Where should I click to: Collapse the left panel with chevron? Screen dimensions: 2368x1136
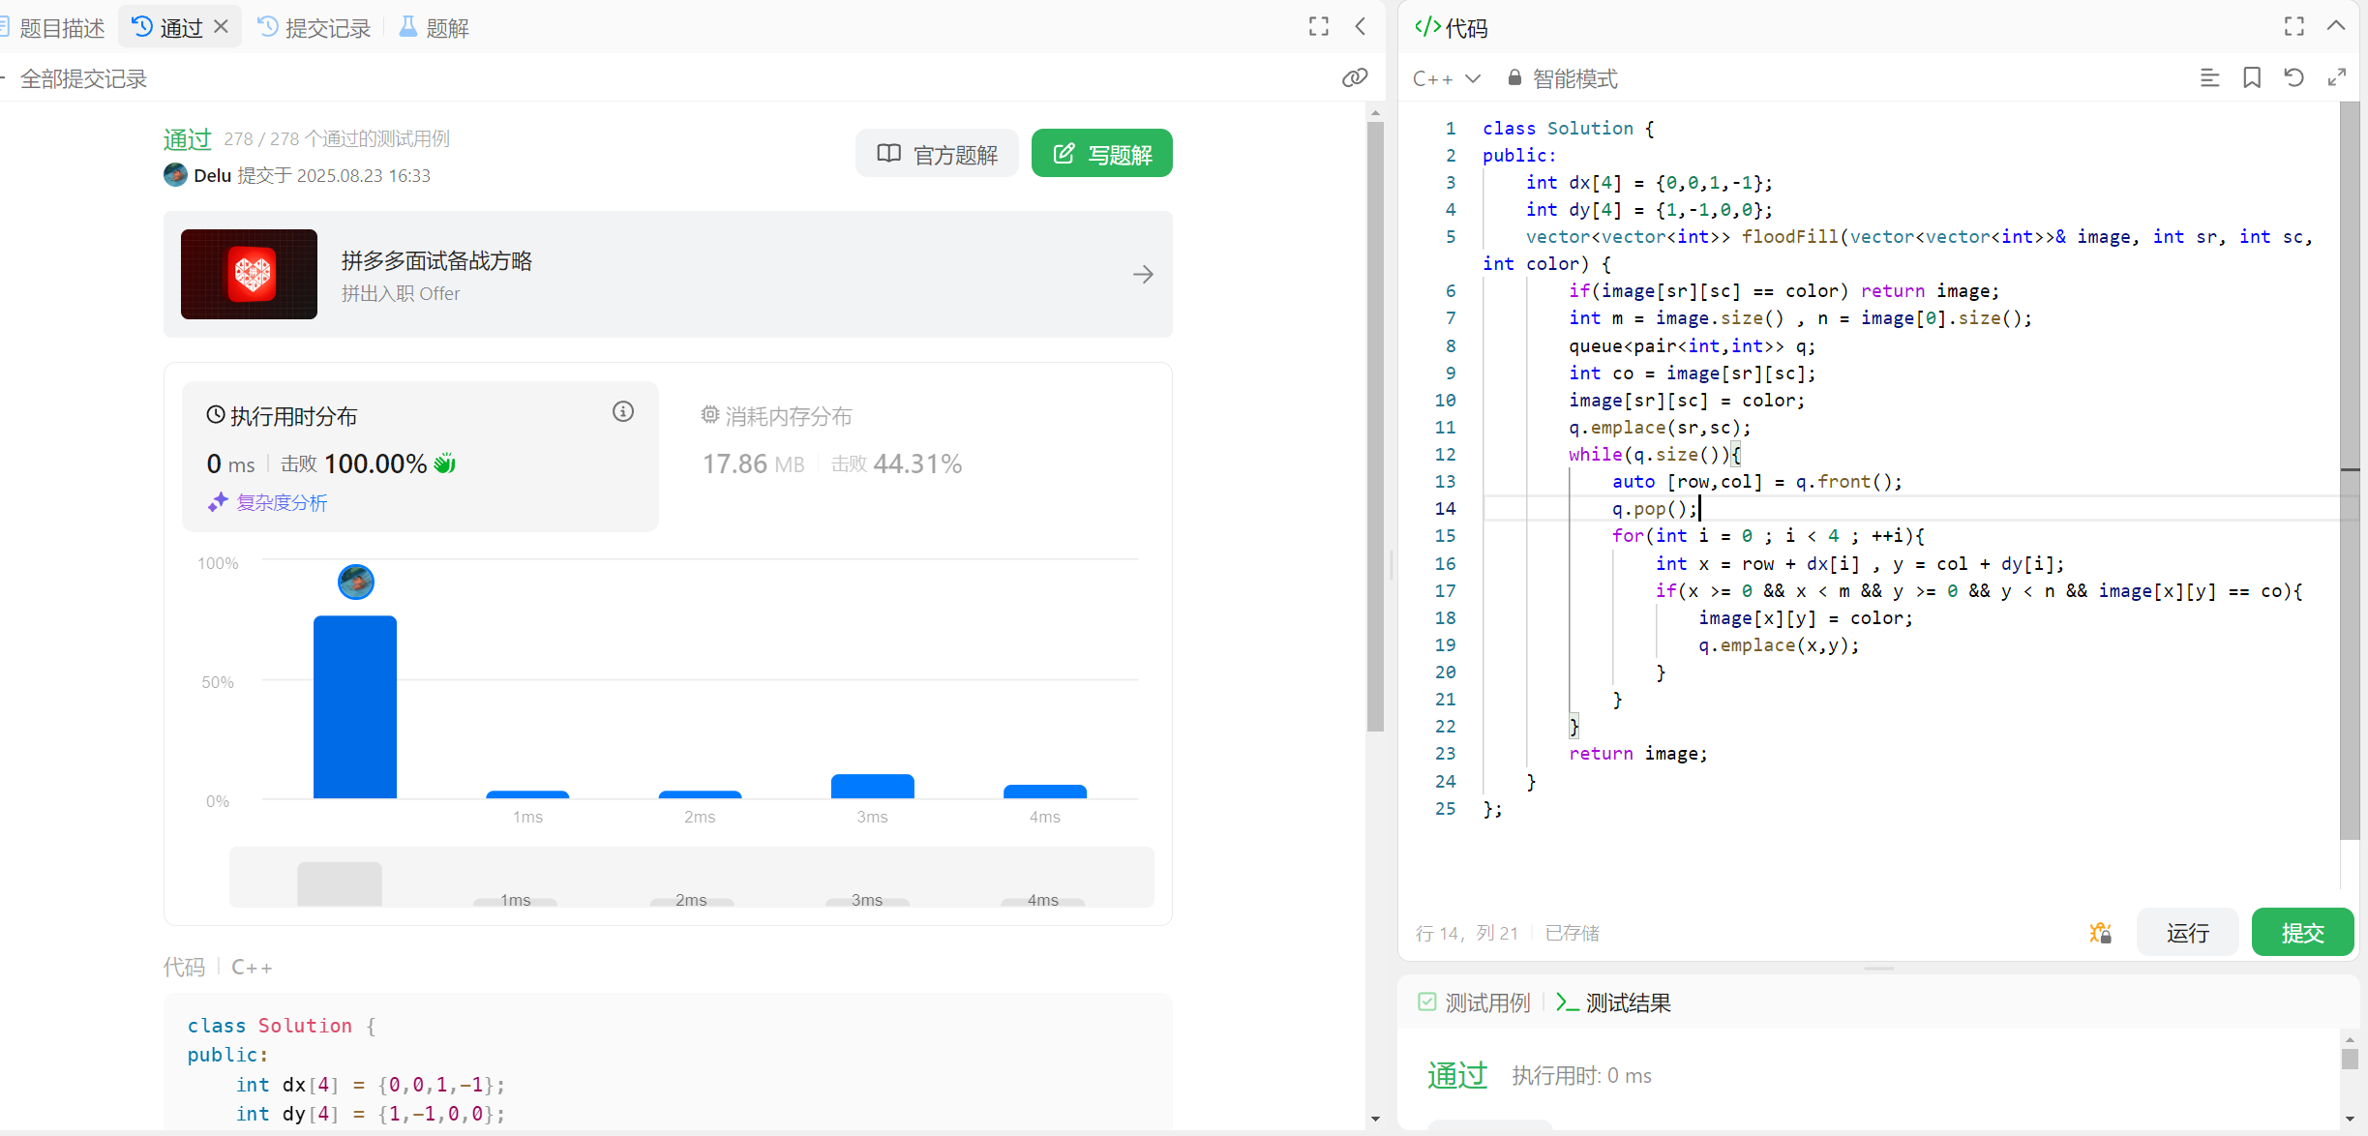(1361, 27)
